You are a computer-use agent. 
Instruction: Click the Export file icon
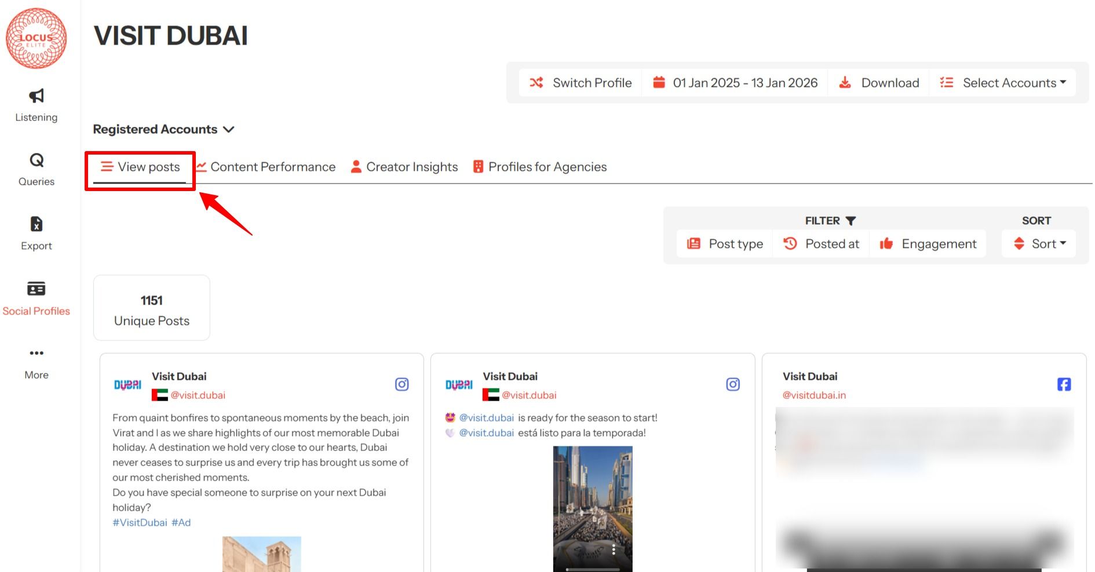pyautogui.click(x=36, y=225)
